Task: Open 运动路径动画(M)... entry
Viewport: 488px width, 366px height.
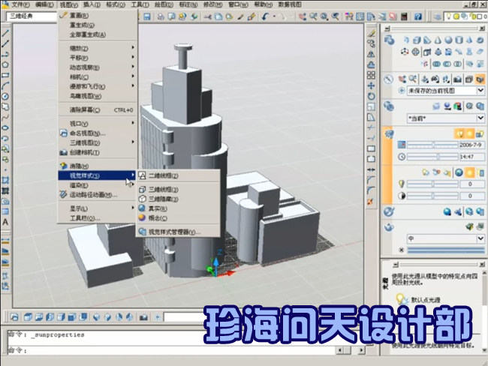Action: [98, 195]
